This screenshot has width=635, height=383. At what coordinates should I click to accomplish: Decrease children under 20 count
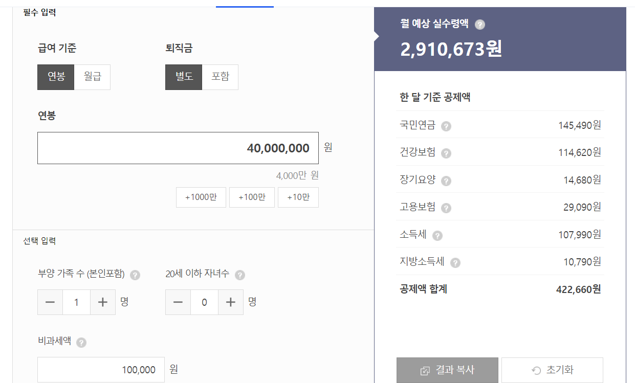pyautogui.click(x=178, y=302)
